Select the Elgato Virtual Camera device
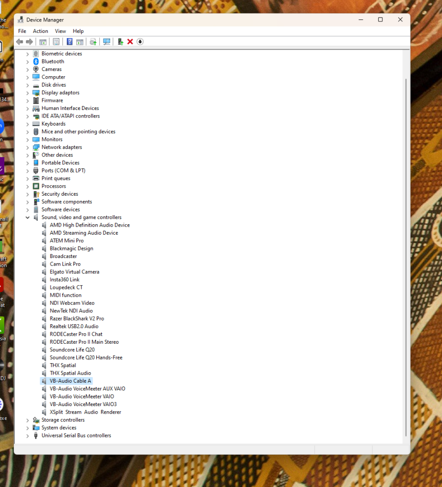 click(x=74, y=272)
